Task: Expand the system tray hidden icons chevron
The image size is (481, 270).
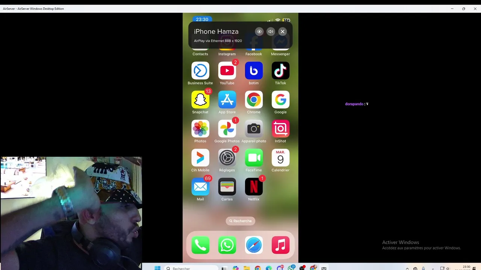Action: [407, 268]
